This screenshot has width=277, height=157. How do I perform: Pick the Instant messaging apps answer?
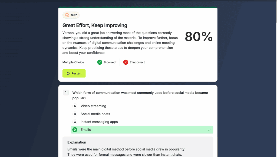[99, 122]
